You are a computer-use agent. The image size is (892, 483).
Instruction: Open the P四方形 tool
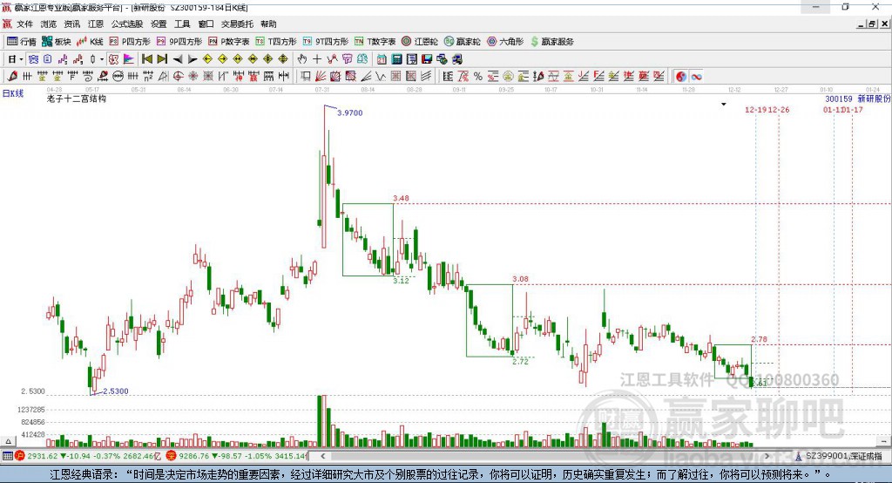tap(130, 42)
